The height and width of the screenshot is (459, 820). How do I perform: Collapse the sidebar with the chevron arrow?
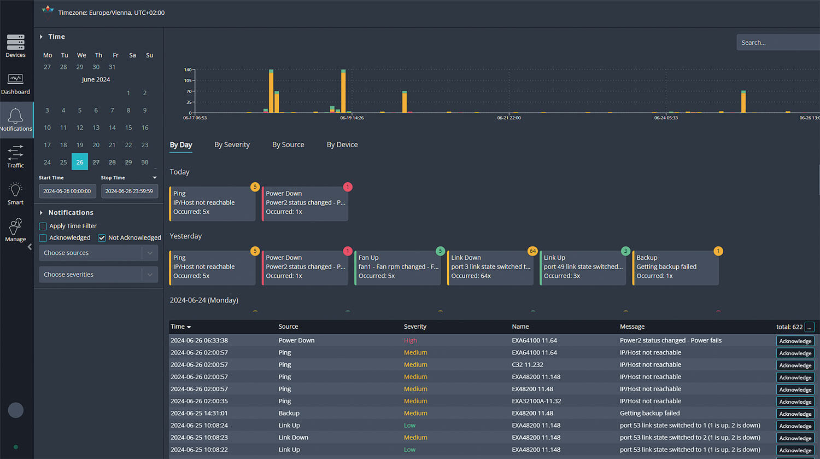tap(30, 247)
